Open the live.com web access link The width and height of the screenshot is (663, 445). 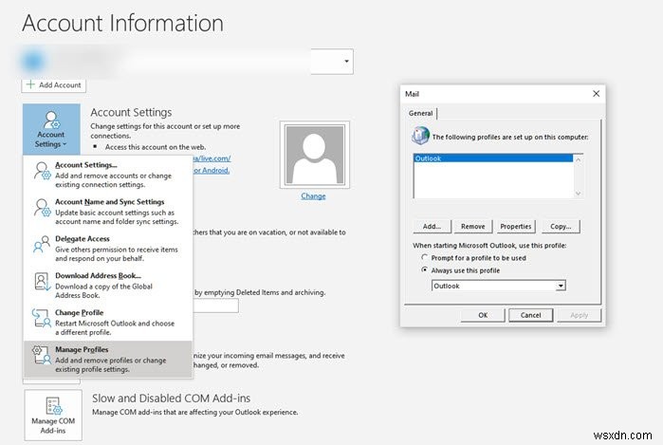coord(212,158)
